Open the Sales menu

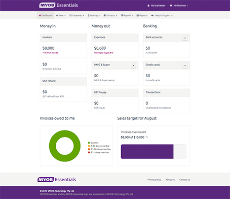point(61,15)
